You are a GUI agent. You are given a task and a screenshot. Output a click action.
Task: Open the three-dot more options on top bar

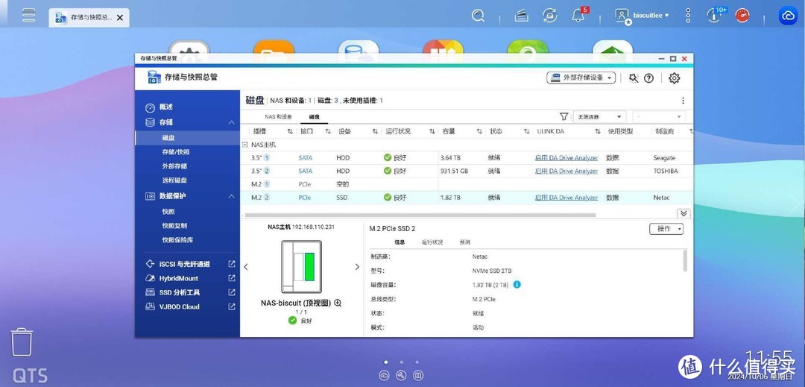688,16
